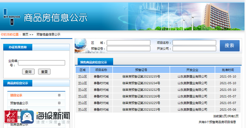Click the 开发企业 column header
The width and height of the screenshot is (246, 128).
192,70
